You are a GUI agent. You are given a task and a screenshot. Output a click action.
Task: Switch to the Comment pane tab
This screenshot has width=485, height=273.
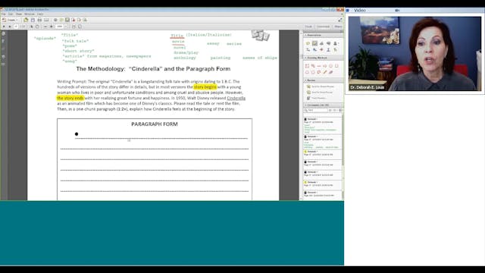click(323, 27)
